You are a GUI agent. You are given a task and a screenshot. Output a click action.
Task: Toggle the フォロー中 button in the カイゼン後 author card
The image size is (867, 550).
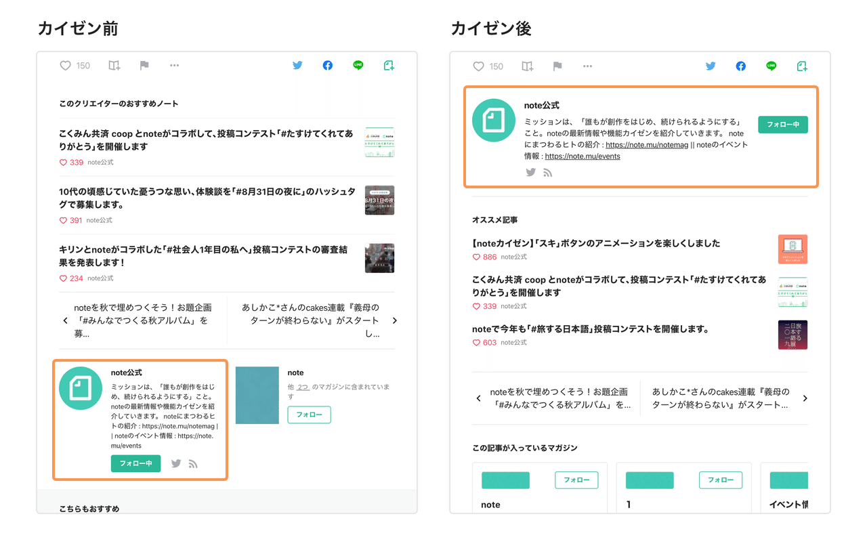[x=783, y=125]
